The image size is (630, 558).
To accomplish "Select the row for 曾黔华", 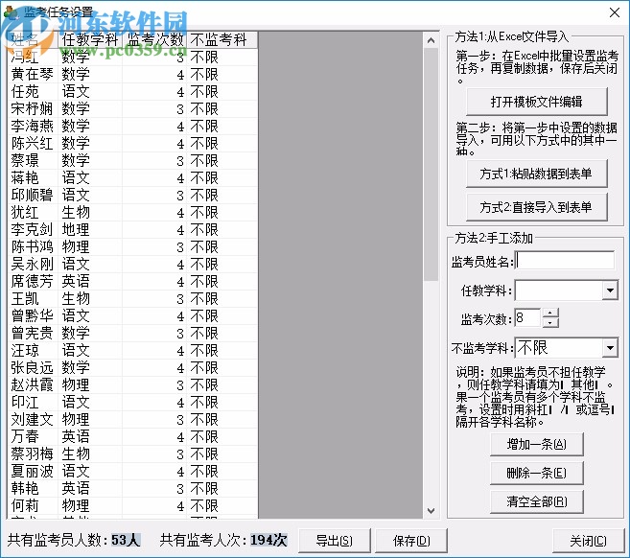I will click(x=132, y=316).
